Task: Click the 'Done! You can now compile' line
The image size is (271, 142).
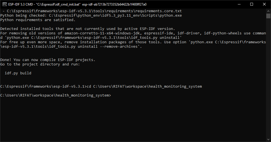Action: tap(48, 60)
